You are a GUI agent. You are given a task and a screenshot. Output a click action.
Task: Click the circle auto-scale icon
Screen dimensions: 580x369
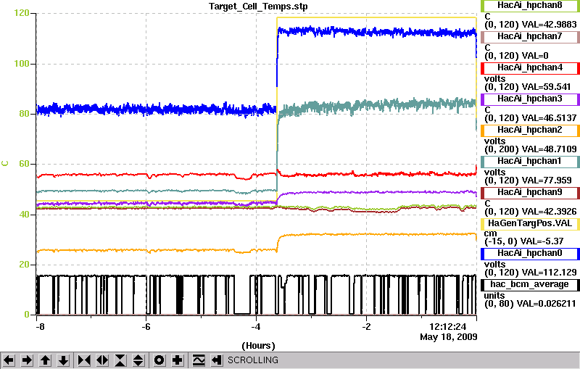click(x=159, y=360)
